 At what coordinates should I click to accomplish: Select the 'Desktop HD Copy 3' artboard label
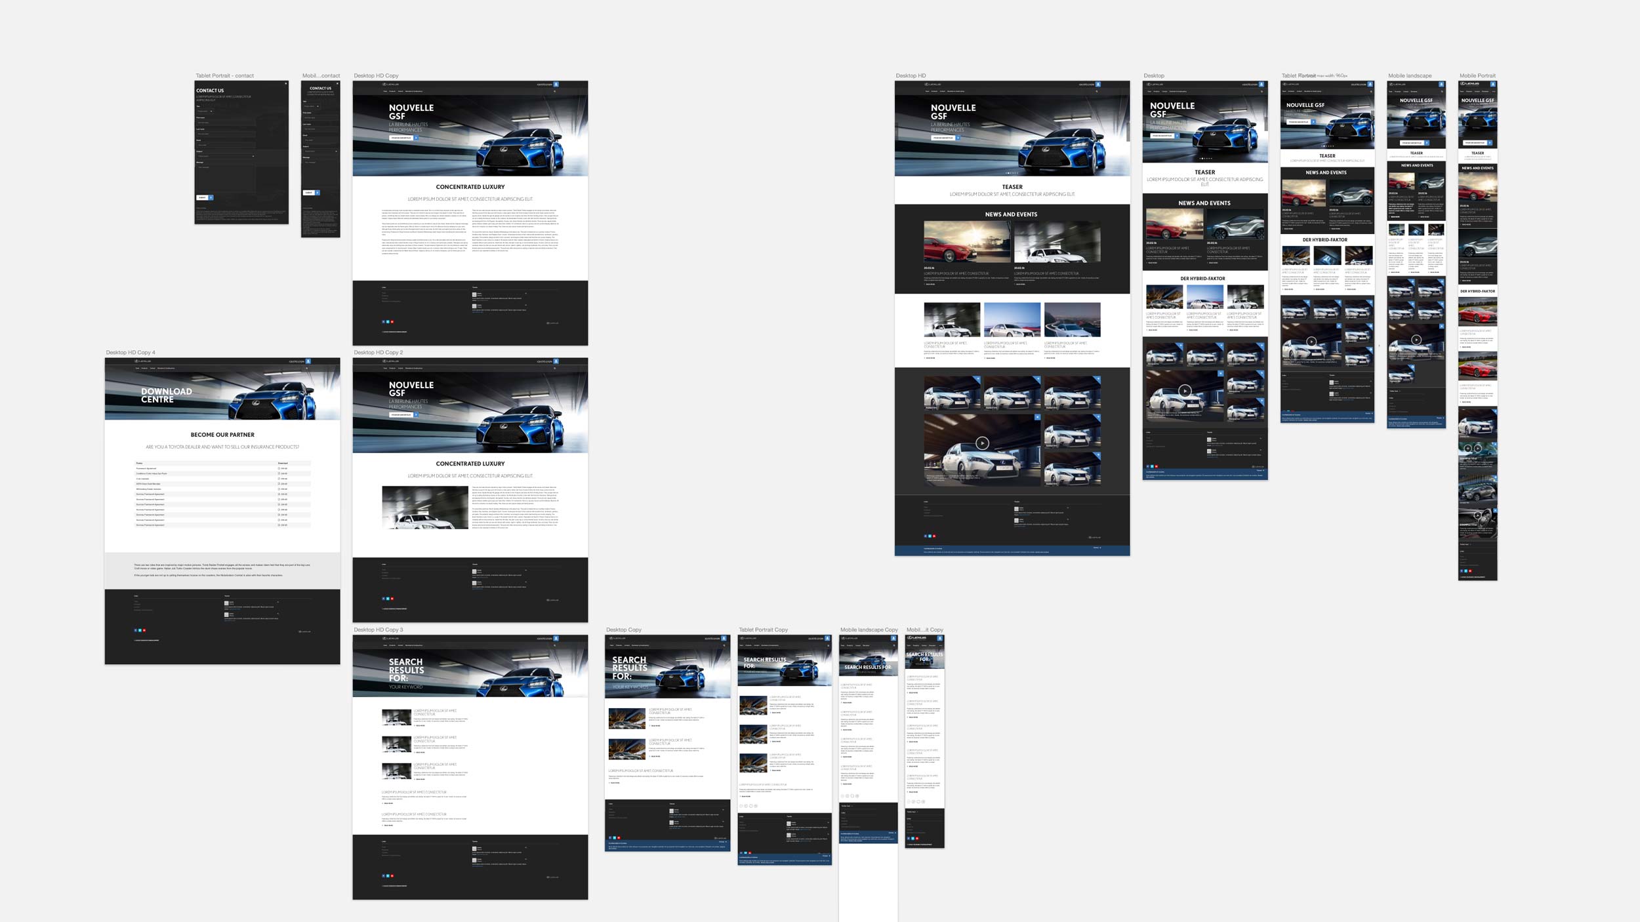tap(379, 630)
